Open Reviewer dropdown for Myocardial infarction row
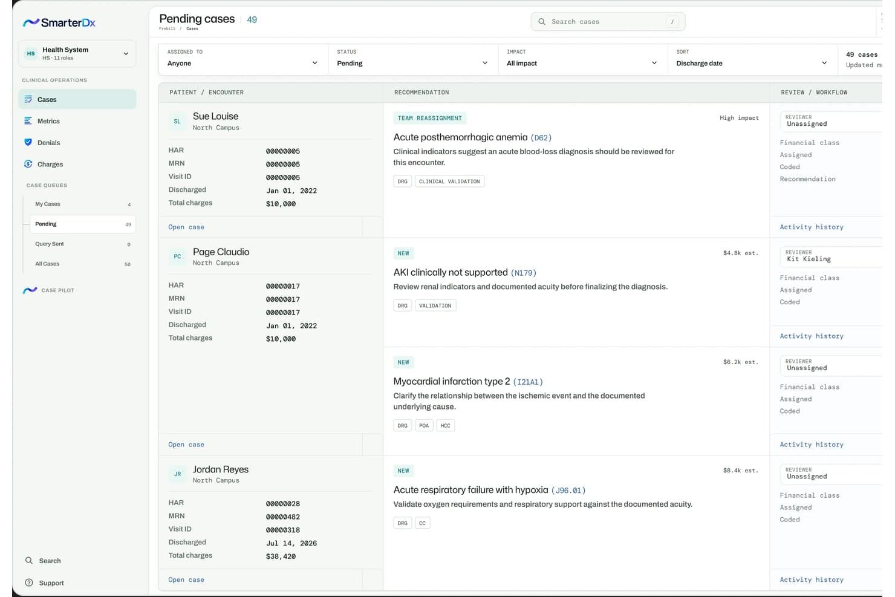The image size is (895, 597). tap(832, 365)
